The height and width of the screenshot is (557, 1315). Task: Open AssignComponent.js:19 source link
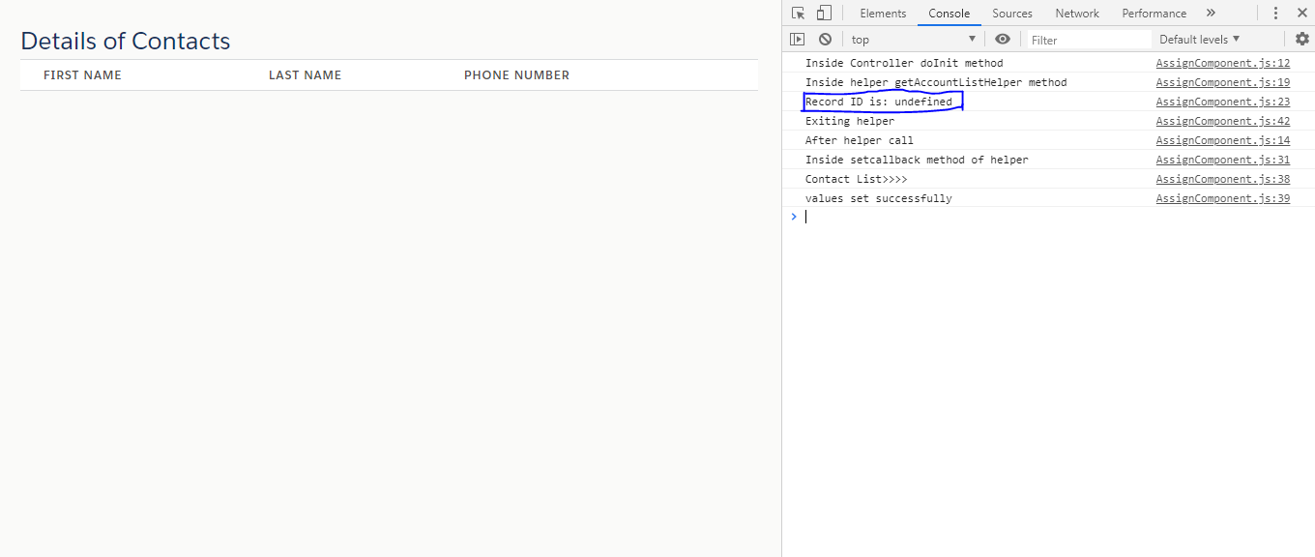1223,82
